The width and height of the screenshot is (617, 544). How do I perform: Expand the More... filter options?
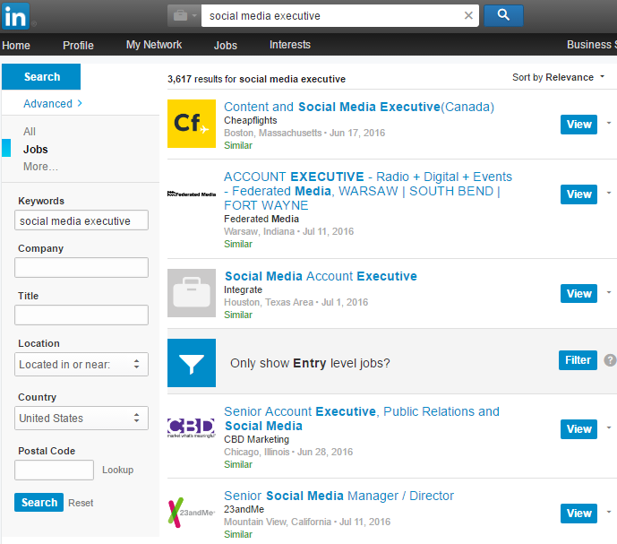pos(40,167)
